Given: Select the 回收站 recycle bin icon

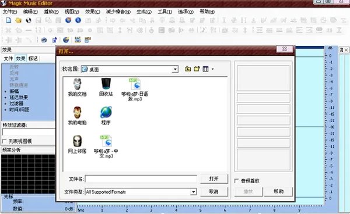Looking at the screenshot, I should coord(106,87).
